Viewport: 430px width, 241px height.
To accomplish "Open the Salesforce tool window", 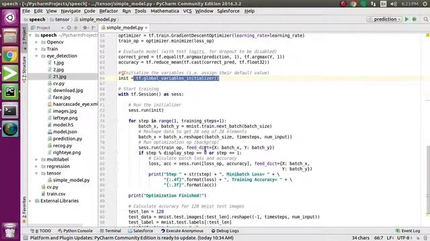I will (x=140, y=230).
